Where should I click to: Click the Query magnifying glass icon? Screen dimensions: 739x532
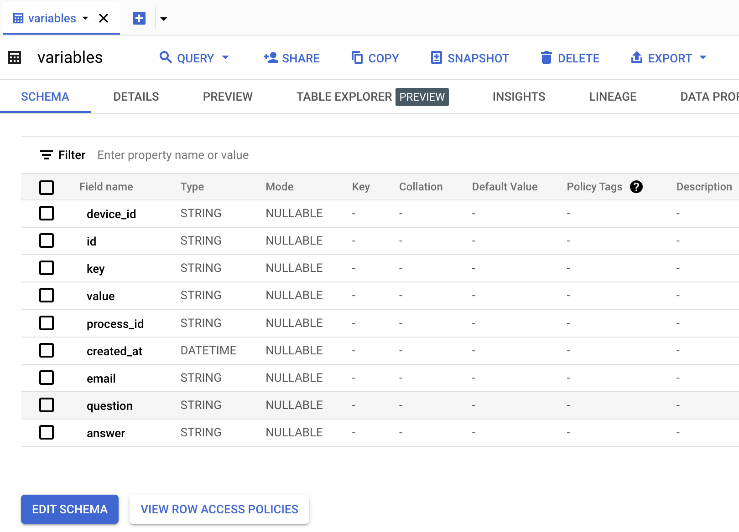[165, 58]
